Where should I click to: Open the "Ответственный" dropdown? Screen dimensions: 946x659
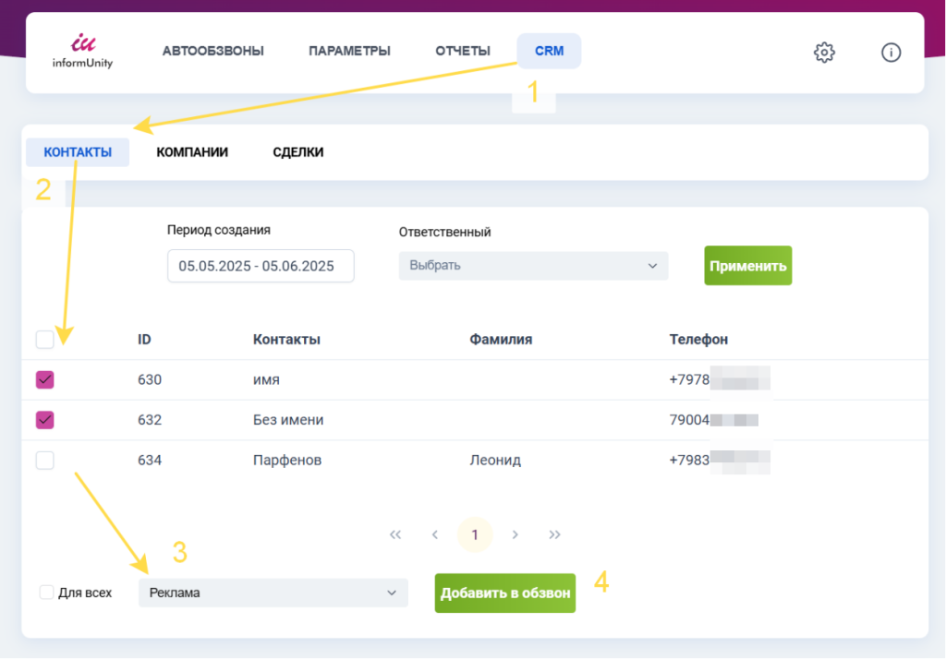click(533, 266)
